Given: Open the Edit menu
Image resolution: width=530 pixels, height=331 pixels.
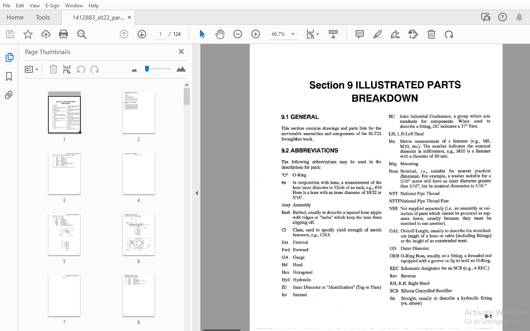Looking at the screenshot, I should 20,5.
